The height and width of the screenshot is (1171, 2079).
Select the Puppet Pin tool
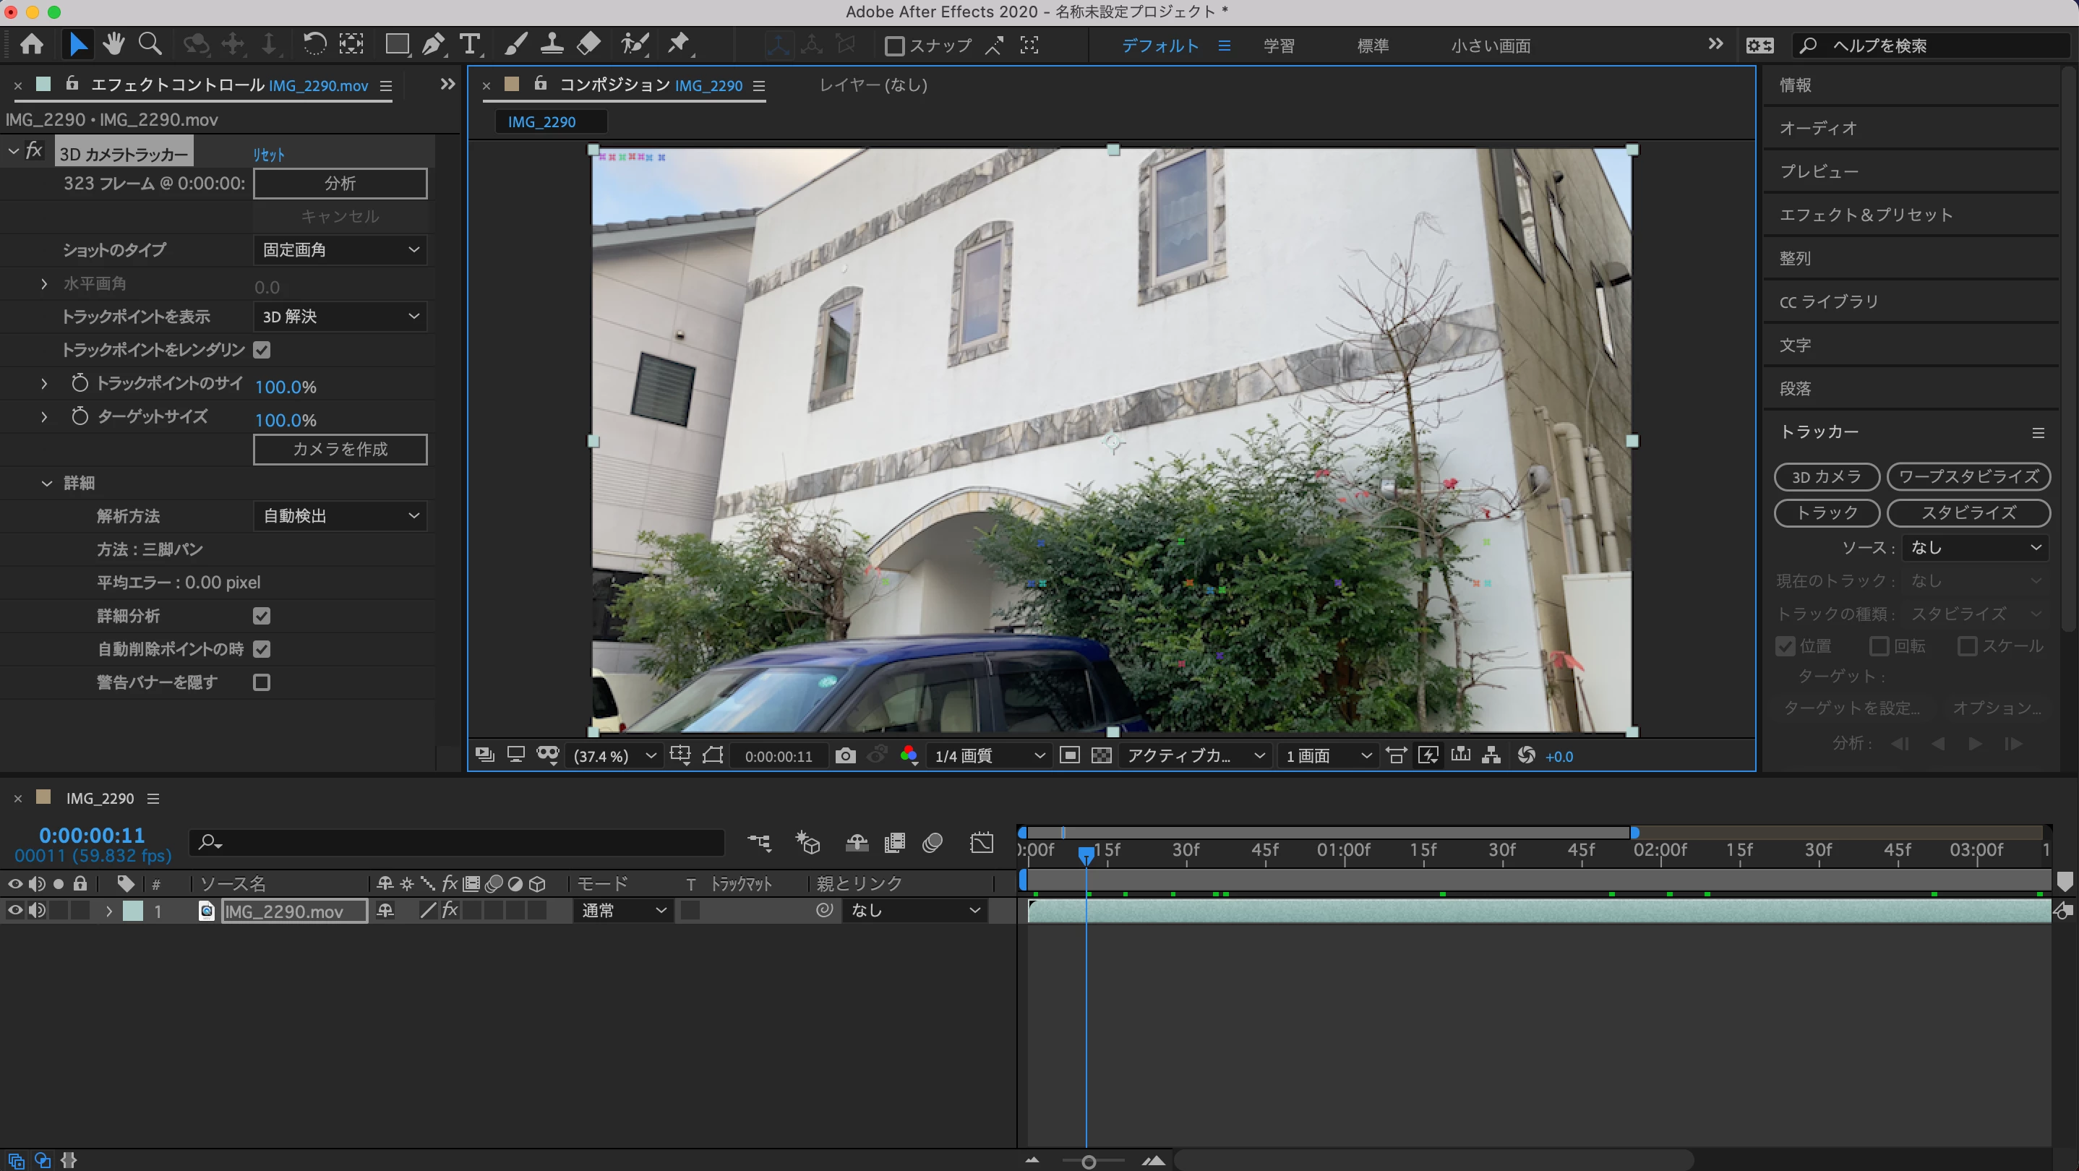678,43
